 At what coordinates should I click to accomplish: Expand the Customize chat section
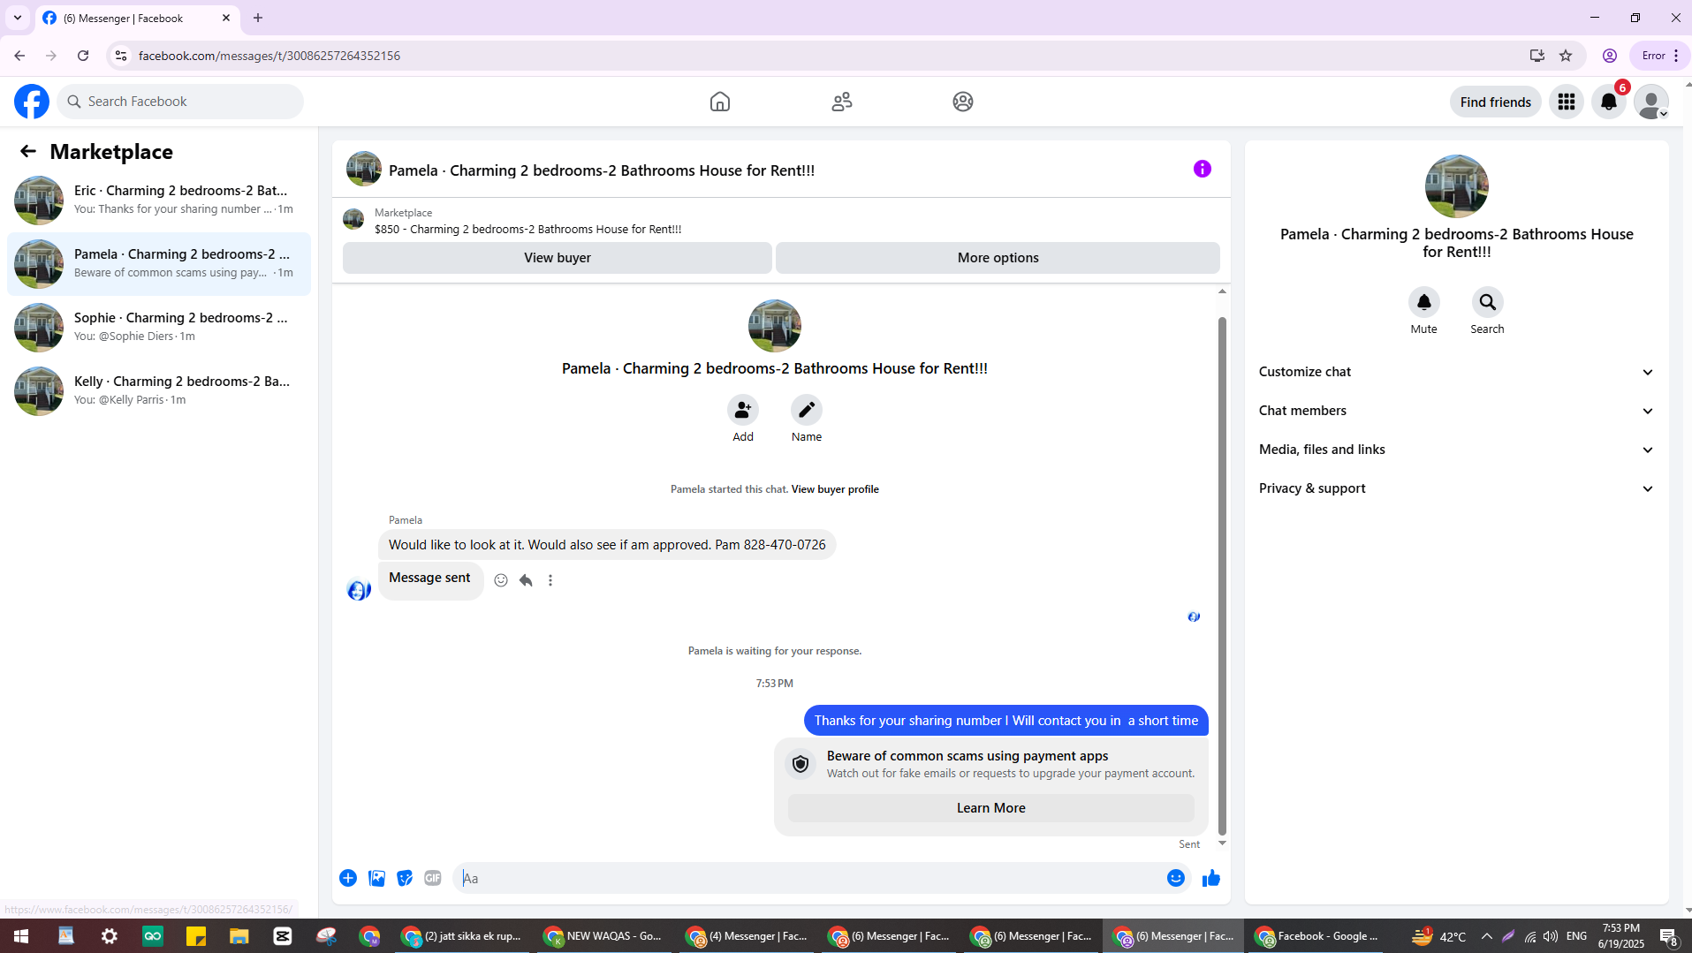(x=1457, y=372)
